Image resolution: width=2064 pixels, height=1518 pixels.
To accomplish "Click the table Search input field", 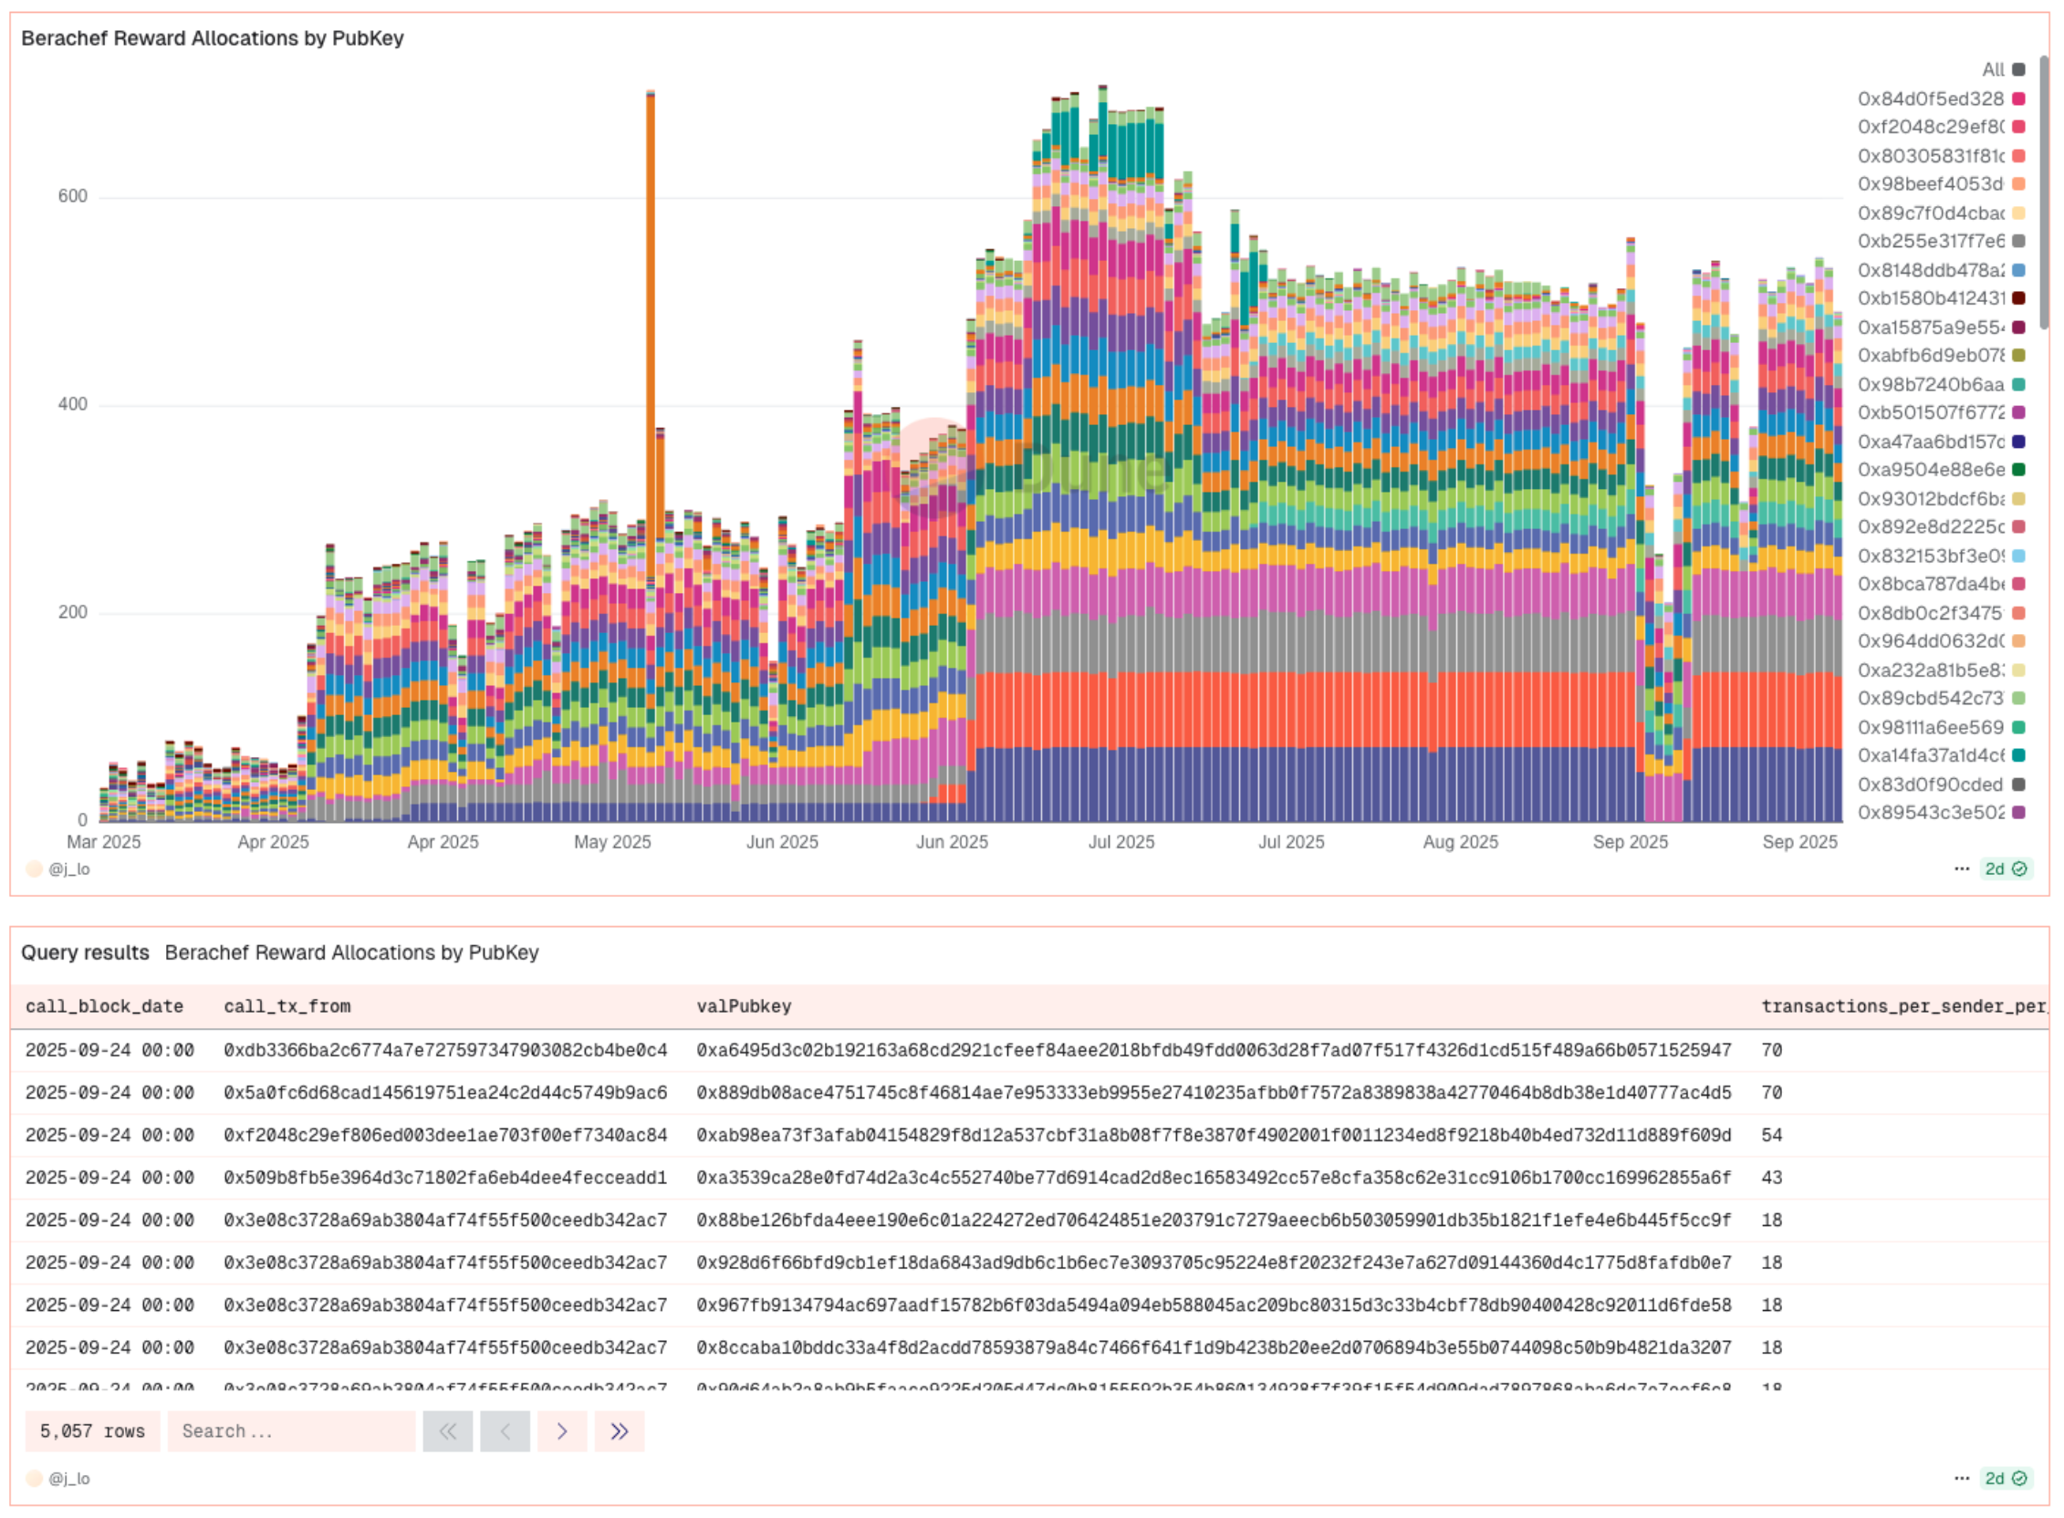I will [x=290, y=1430].
